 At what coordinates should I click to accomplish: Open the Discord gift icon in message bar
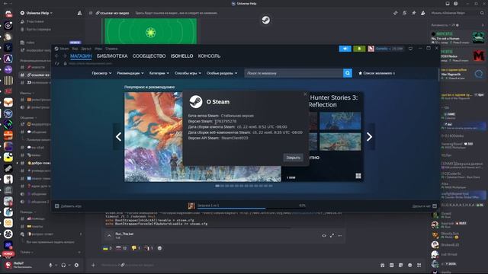(383, 265)
